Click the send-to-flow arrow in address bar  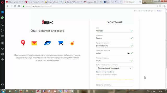point(157,6)
